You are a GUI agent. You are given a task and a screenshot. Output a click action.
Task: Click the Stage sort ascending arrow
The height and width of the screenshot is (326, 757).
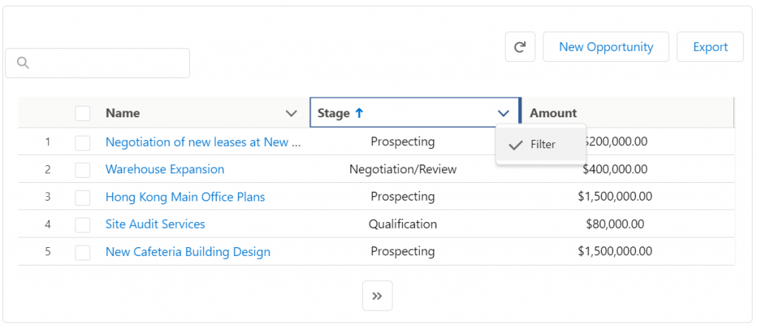point(359,113)
